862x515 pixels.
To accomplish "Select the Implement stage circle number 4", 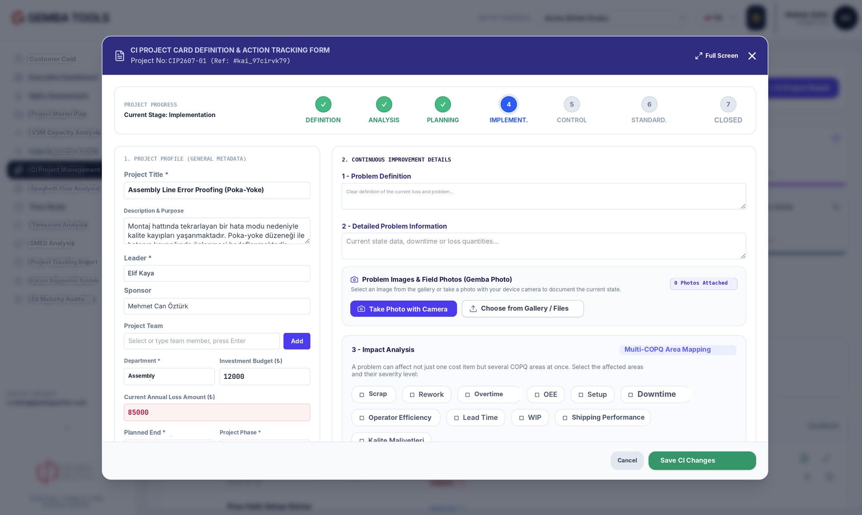I will click(x=509, y=104).
